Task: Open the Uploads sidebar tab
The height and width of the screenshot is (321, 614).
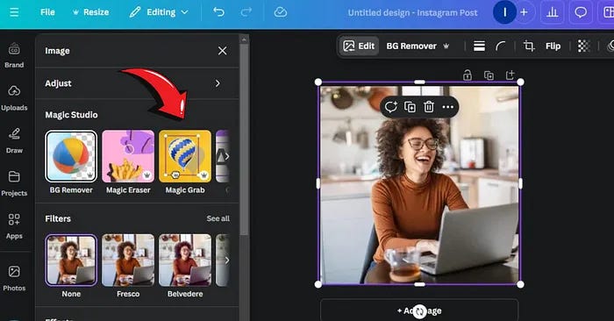Action: pyautogui.click(x=14, y=98)
